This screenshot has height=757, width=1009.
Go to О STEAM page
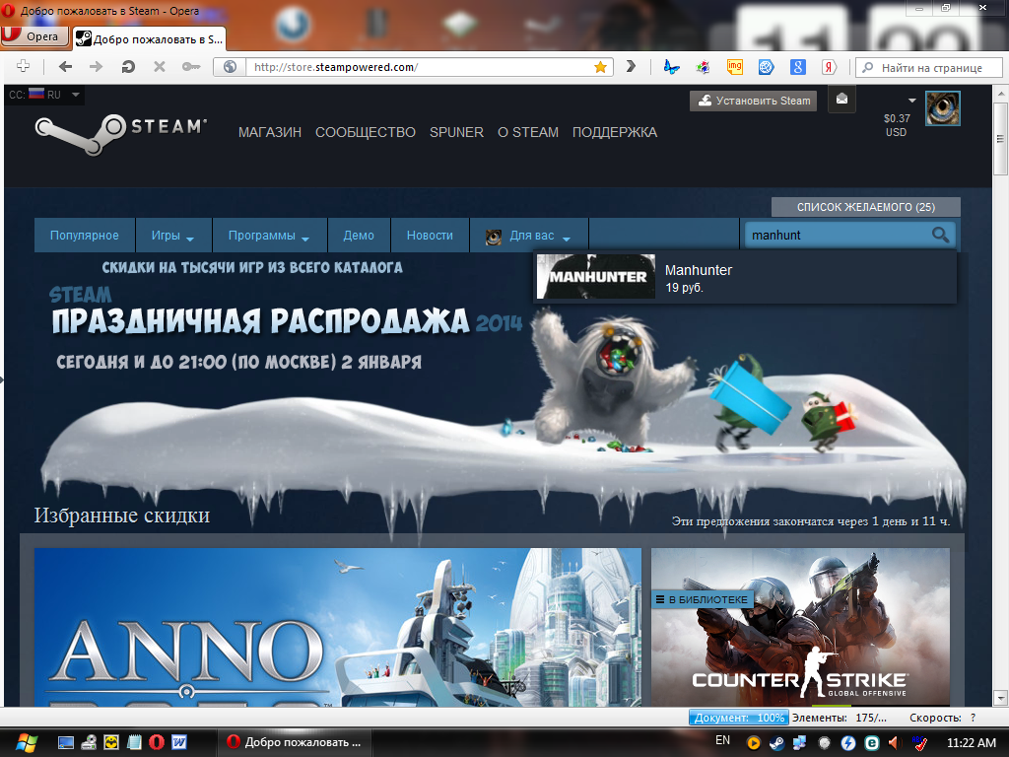click(x=528, y=132)
